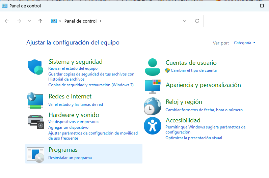Image resolution: width=269 pixels, height=178 pixels.
Task: Click the Control Panel icon in address bar
Action: (x=54, y=21)
